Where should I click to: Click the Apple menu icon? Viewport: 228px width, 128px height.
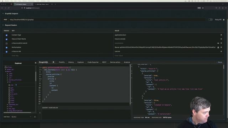(2, 1)
